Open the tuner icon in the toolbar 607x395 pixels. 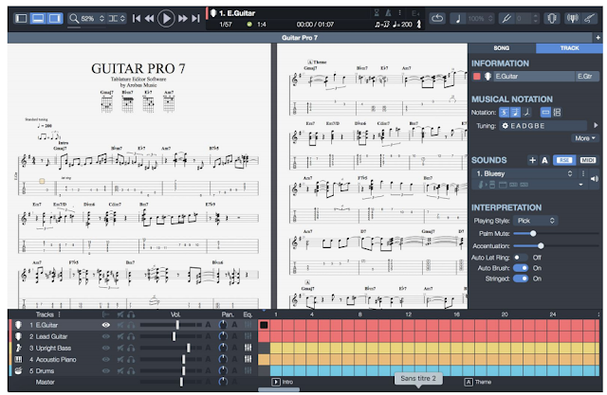(572, 18)
